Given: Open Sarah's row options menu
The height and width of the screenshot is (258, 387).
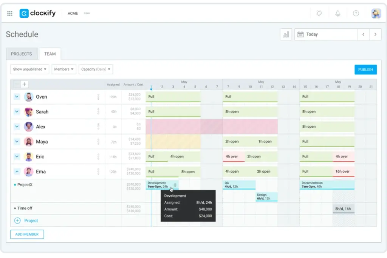Looking at the screenshot, I should 98,112.
